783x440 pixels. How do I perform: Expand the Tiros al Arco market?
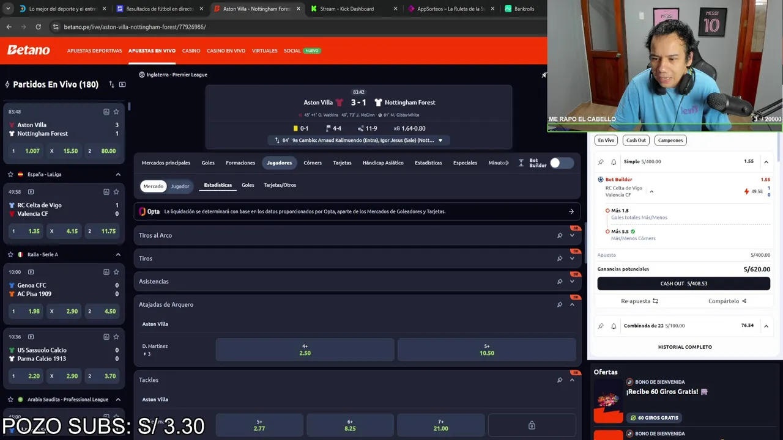click(x=572, y=235)
